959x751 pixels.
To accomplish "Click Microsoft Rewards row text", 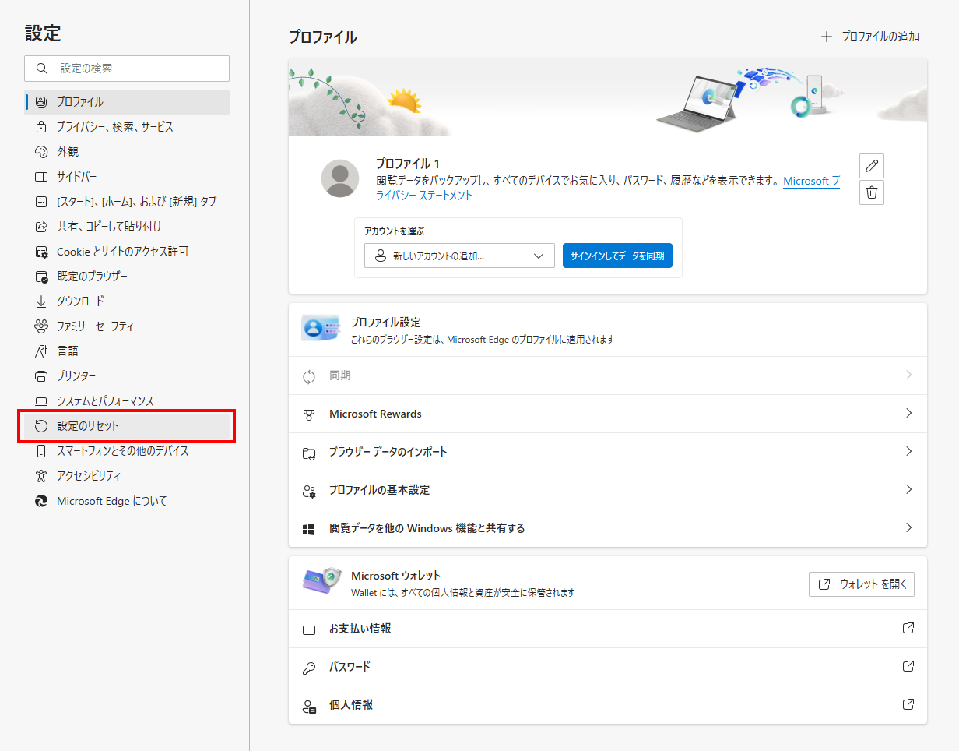I will [x=375, y=414].
